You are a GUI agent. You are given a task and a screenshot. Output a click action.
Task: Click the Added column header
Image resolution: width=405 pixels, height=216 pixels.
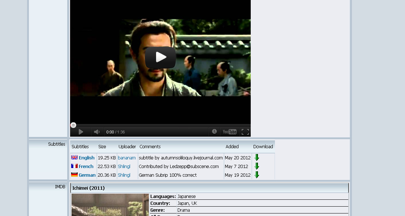(x=232, y=147)
